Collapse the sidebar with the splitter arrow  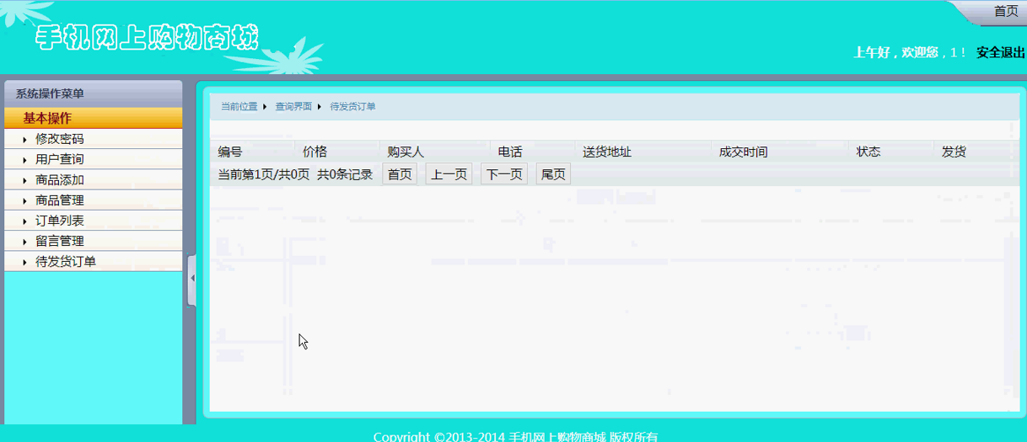[x=192, y=278]
